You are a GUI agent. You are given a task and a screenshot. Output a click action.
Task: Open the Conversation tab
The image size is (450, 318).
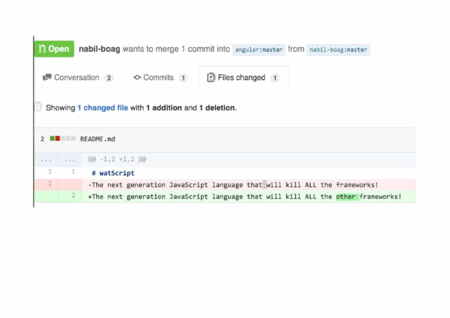77,78
